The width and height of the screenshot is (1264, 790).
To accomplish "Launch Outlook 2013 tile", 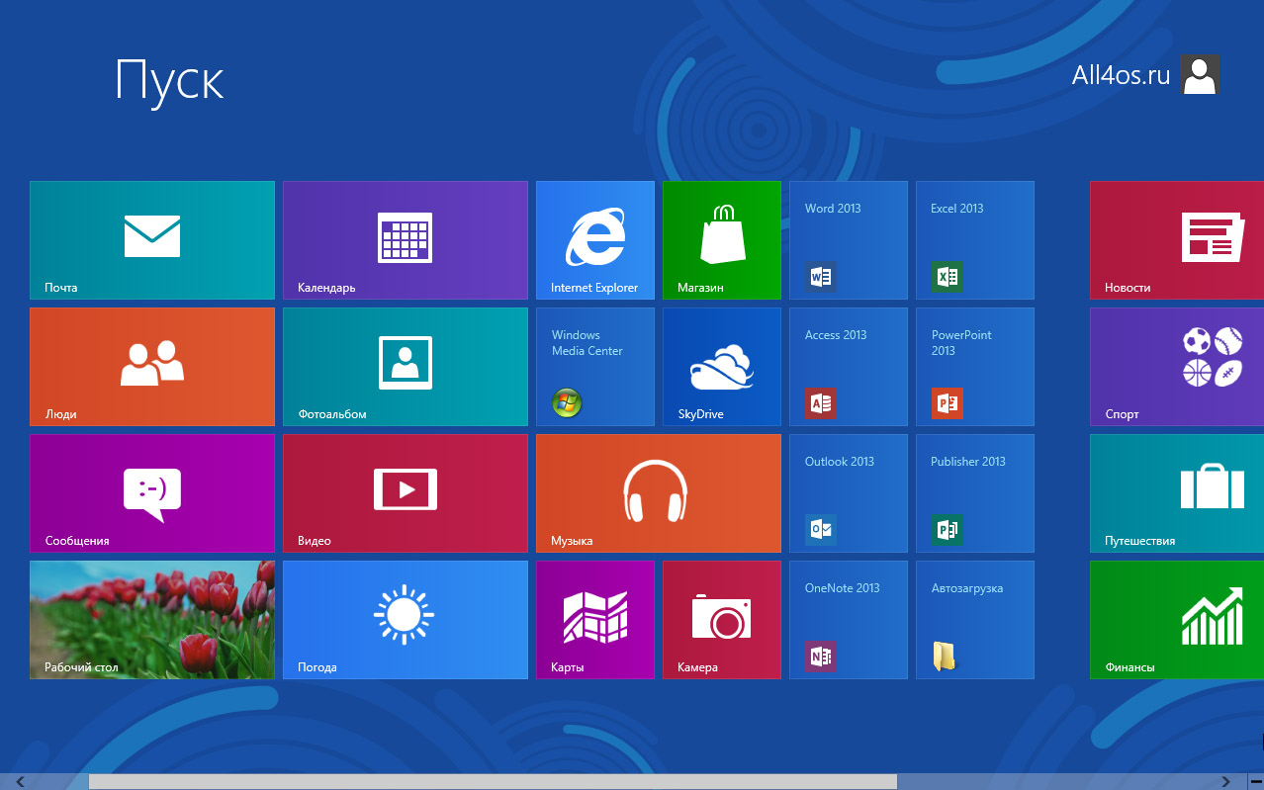I will [849, 493].
